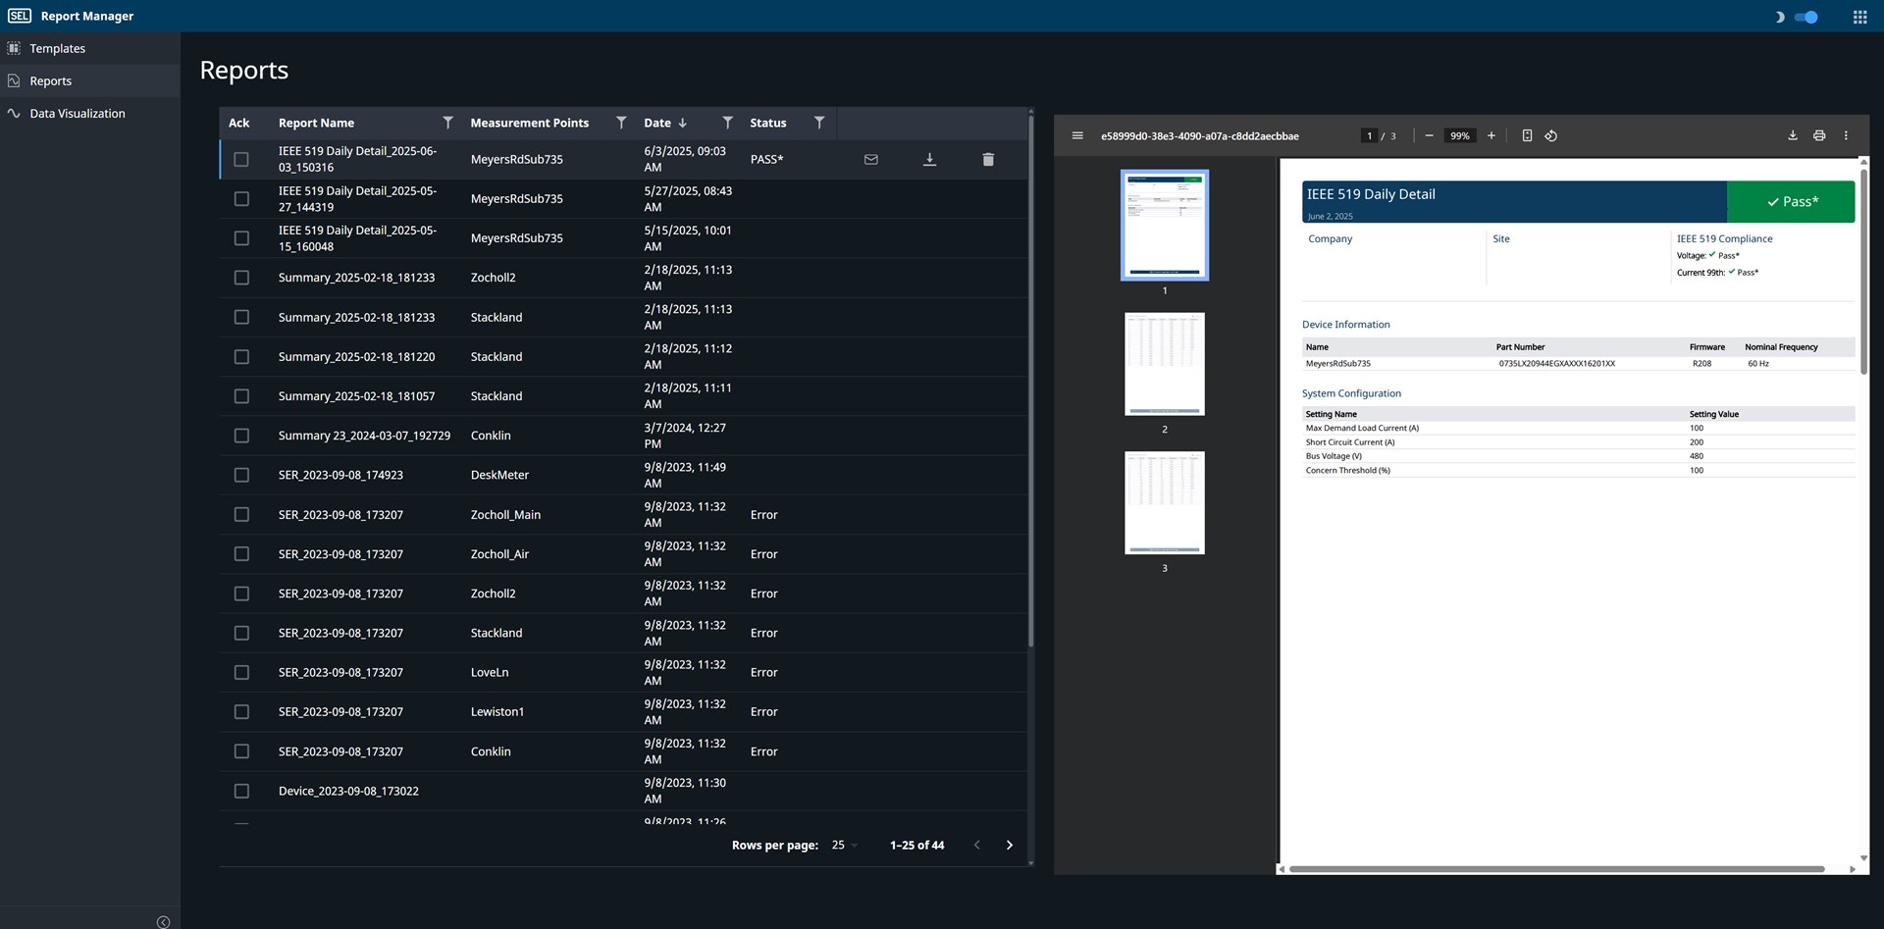Rotate the PDF preview page

(x=1551, y=135)
